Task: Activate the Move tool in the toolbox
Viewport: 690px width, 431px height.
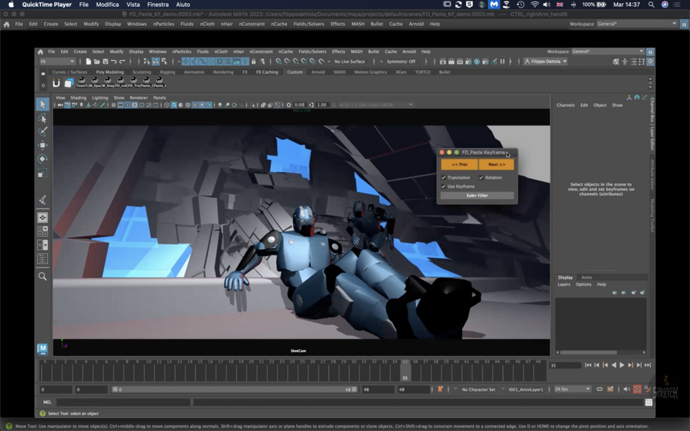Action: point(43,145)
